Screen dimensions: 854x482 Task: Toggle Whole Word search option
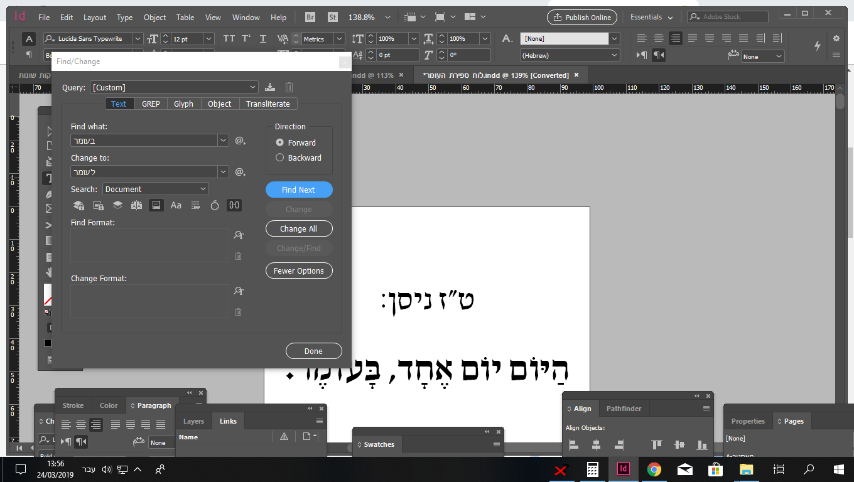[195, 205]
